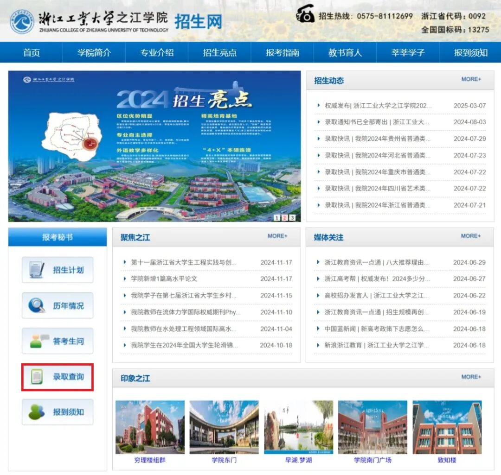Image resolution: width=501 pixels, height=475 pixels.
Task: Click 招生计划 sidebar button label
Action: [68, 270]
